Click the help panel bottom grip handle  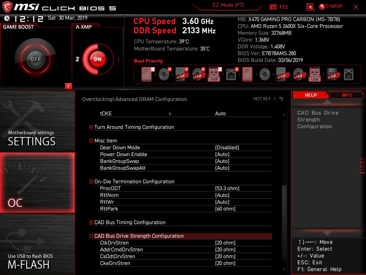click(327, 233)
